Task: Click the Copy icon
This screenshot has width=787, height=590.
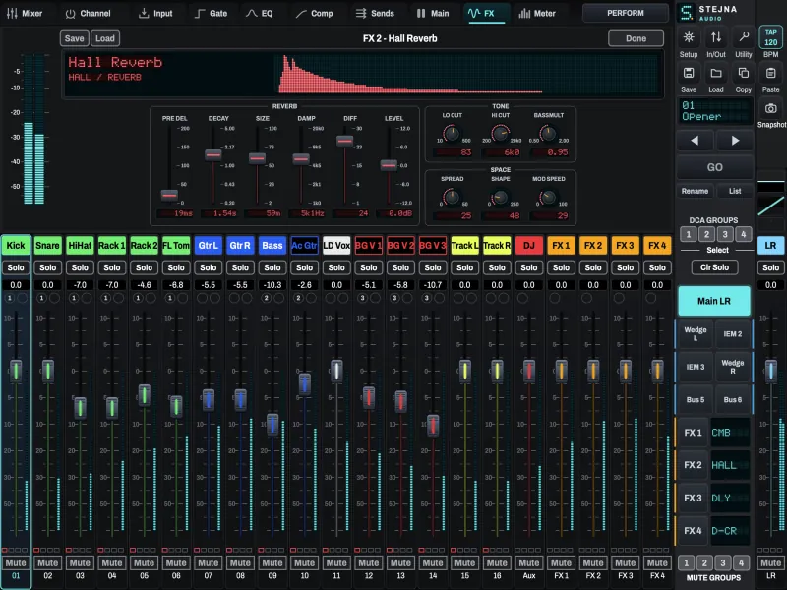Action: [x=744, y=73]
